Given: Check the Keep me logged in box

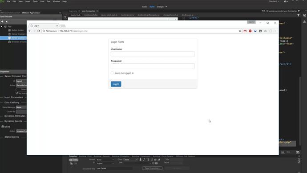Looking at the screenshot, I should coord(112,73).
